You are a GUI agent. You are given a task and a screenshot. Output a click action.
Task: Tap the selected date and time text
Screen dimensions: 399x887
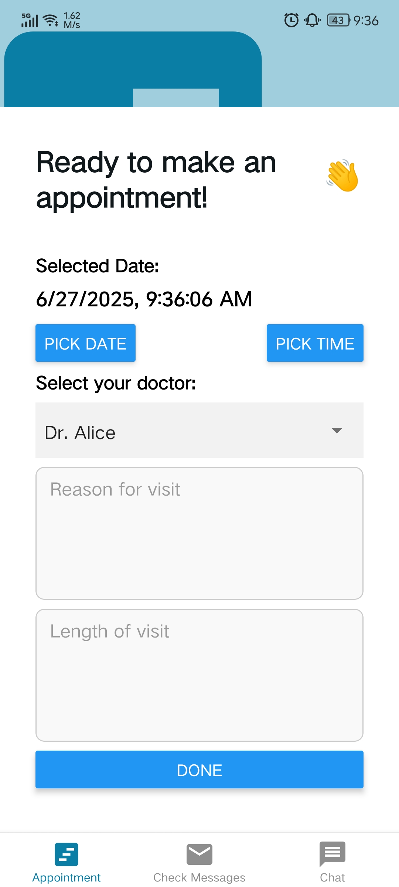pyautogui.click(x=144, y=299)
